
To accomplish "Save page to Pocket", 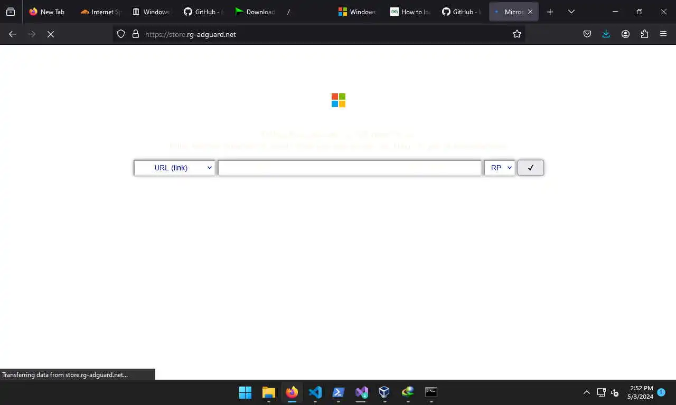I will click(587, 34).
